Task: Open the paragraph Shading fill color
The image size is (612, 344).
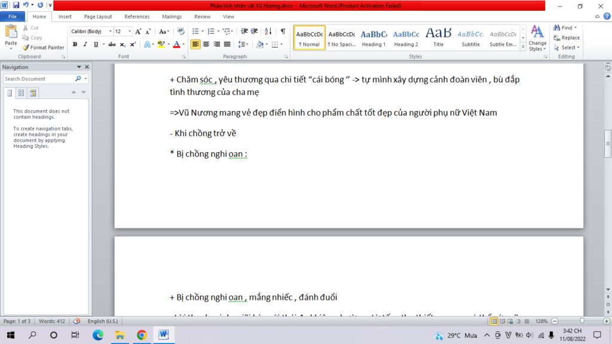Action: [260, 44]
